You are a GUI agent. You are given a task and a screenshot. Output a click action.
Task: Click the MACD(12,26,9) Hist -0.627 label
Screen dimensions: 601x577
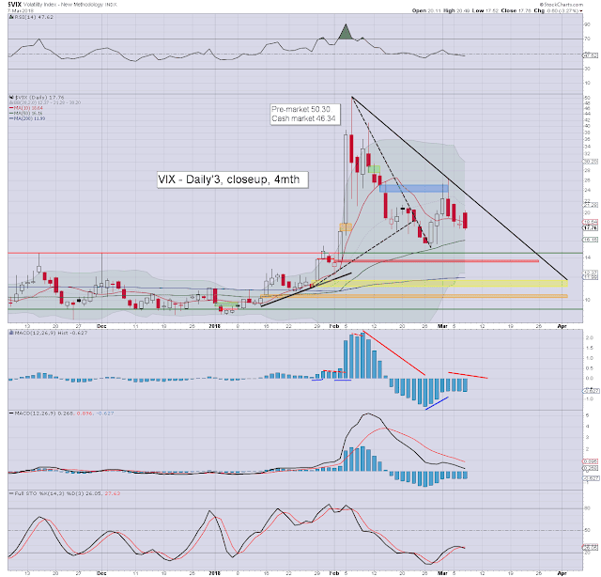click(51, 333)
